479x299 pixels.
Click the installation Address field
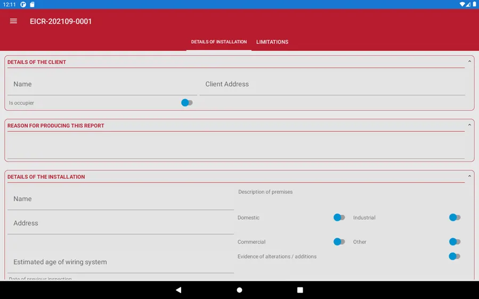(120, 223)
